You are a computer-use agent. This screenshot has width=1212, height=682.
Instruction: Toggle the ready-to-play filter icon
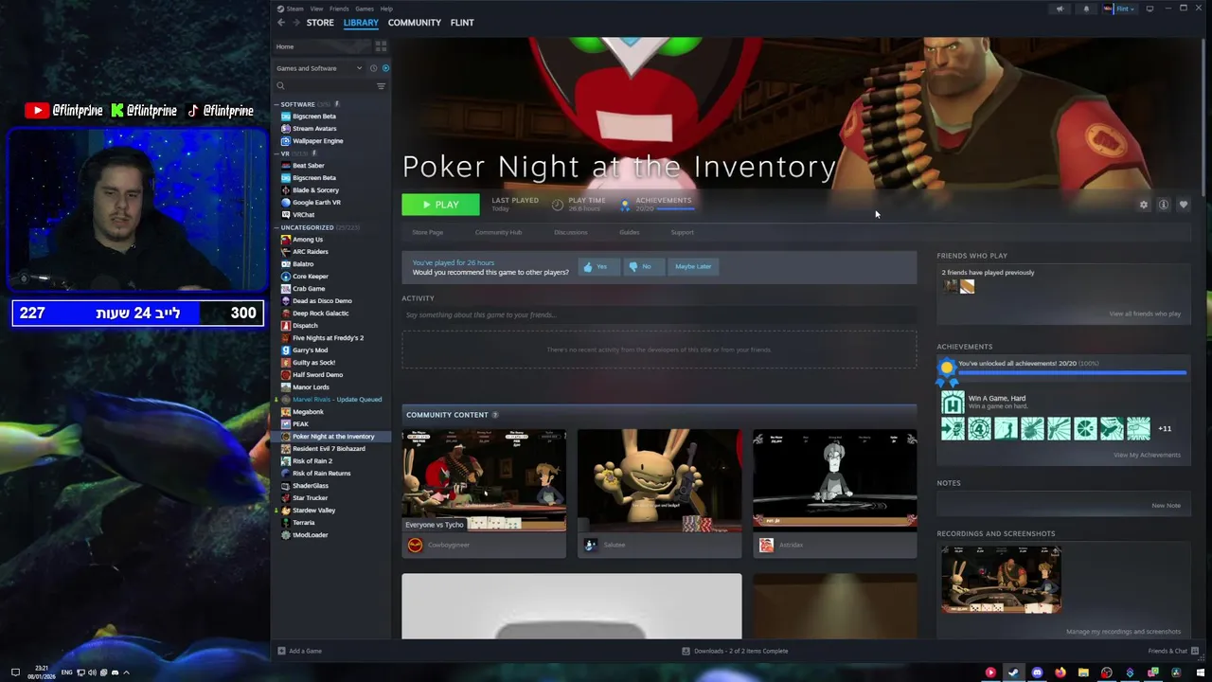(384, 68)
